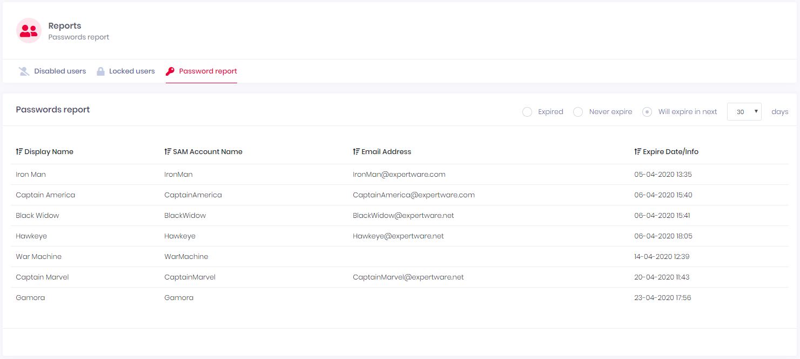The image size is (800, 359).
Task: Click the Hawkeye@expertware.net email address
Action: click(398, 236)
